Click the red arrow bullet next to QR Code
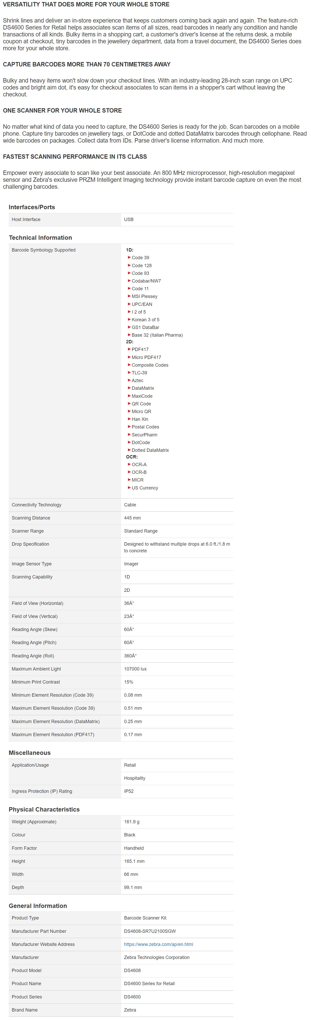The height and width of the screenshot is (1020, 311). click(129, 404)
